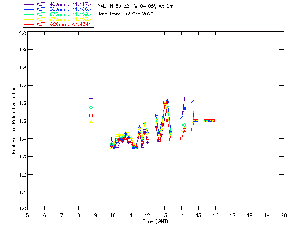
Task: Click time axis tick label '15'
Action: pos(198,215)
